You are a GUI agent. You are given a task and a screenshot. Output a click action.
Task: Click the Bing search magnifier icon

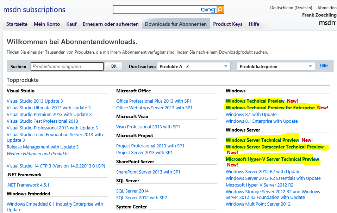coord(220,10)
